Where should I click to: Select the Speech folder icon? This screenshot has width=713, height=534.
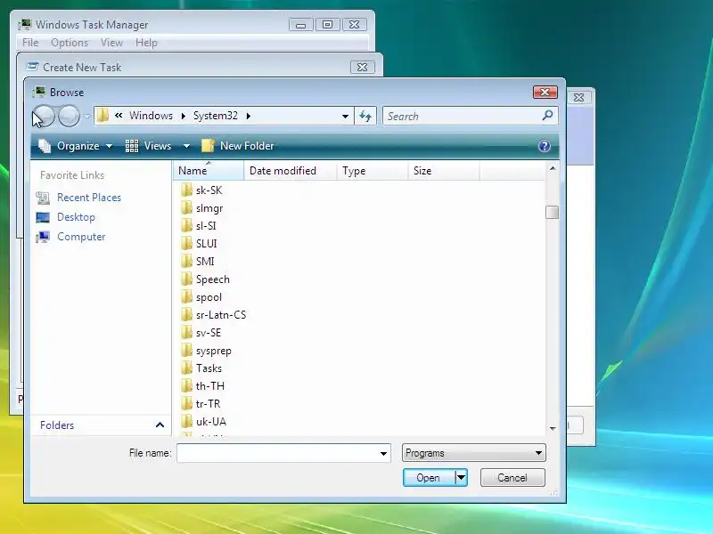186,279
